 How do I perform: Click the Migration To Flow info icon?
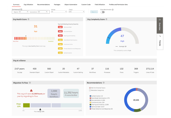pos(30,83)
